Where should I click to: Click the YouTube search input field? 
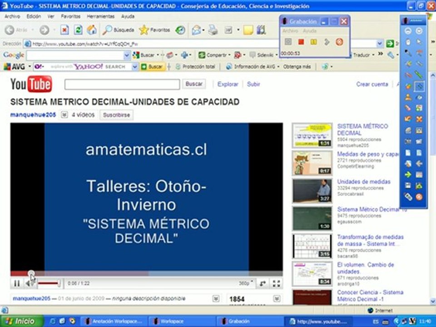click(122, 84)
